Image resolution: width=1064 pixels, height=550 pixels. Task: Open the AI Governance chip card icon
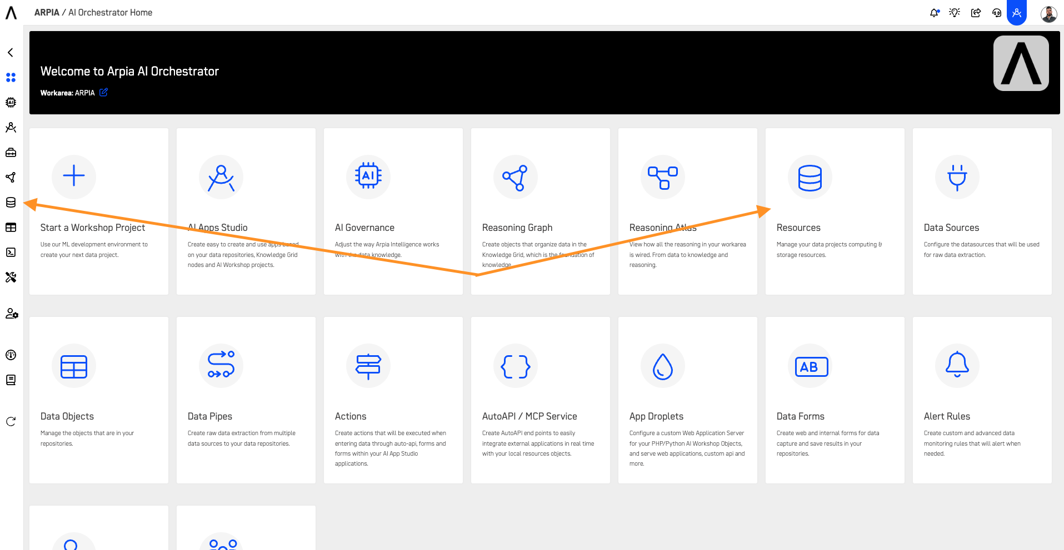(368, 177)
